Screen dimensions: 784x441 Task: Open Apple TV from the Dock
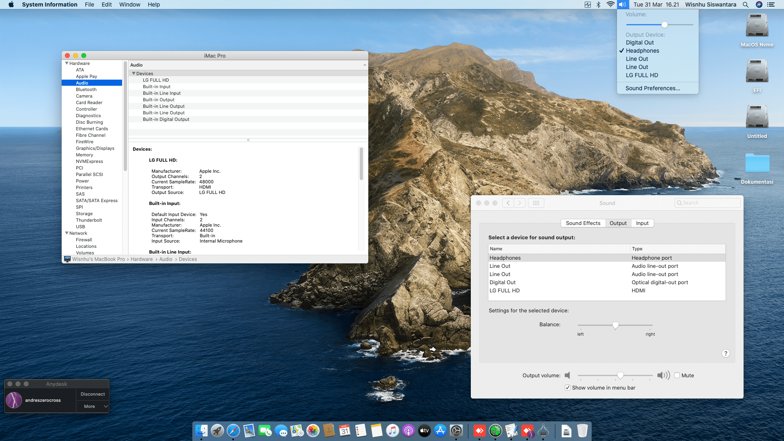[x=424, y=430]
